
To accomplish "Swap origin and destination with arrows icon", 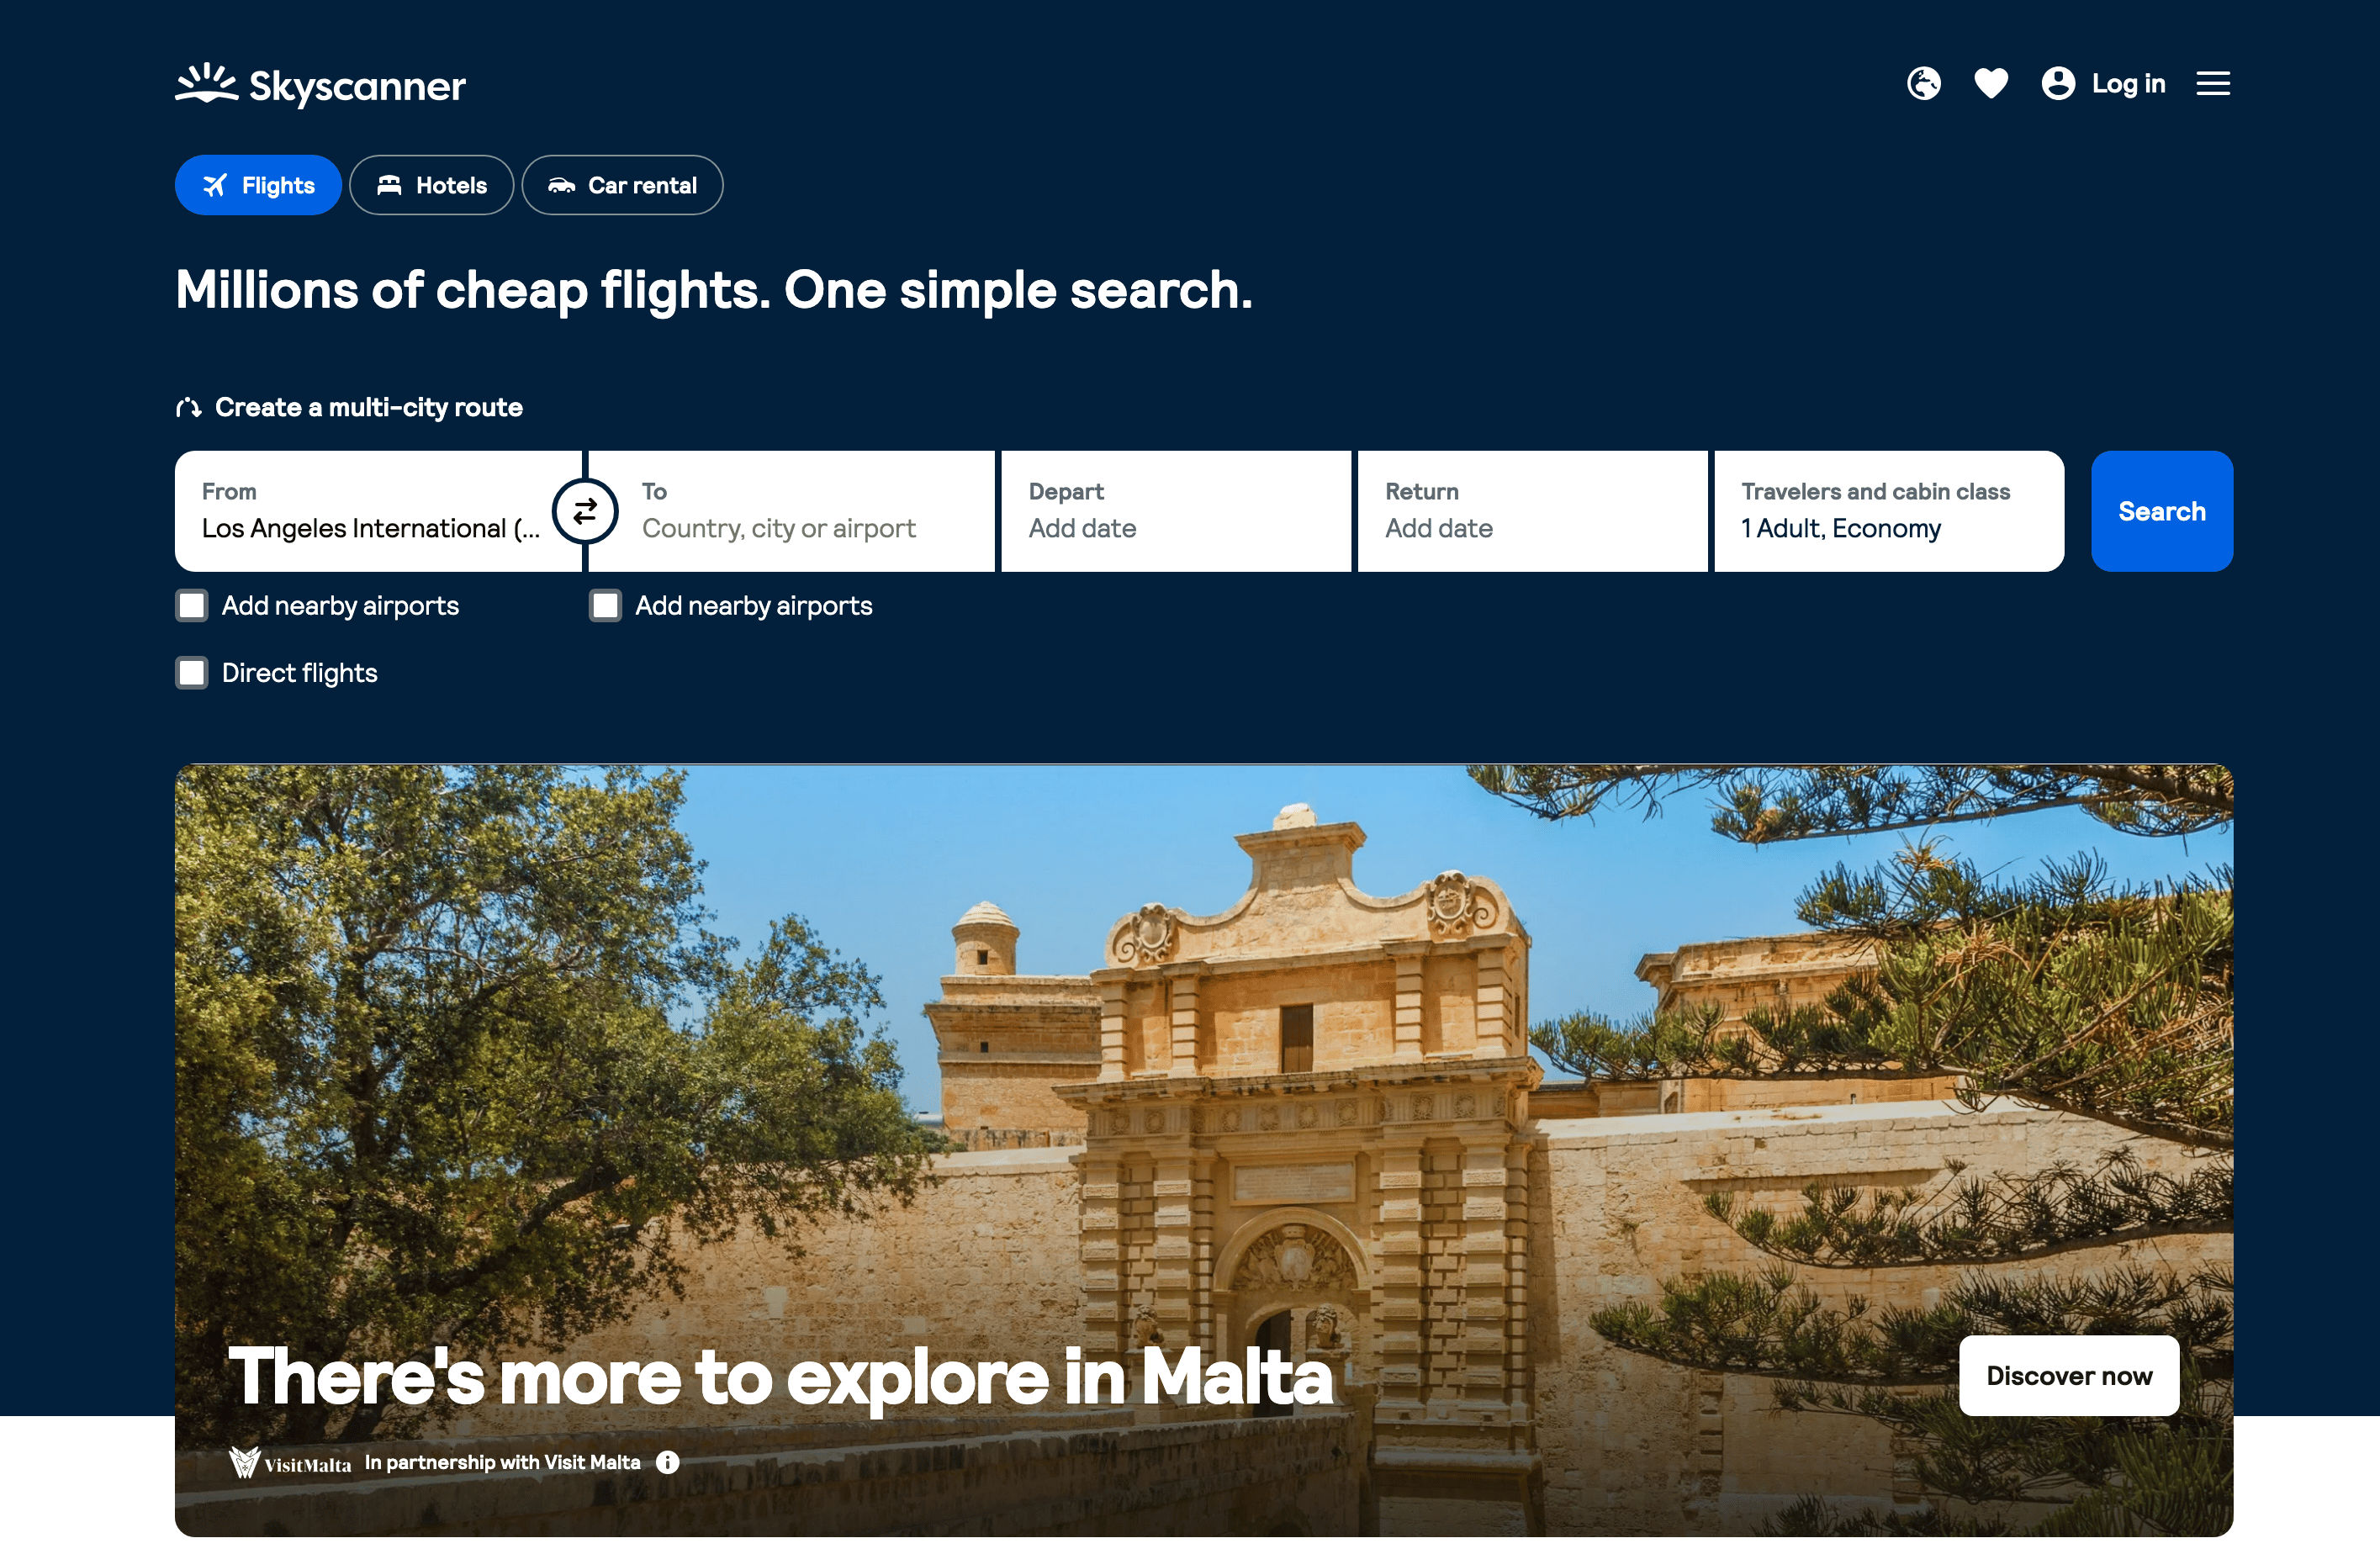I will coord(585,512).
